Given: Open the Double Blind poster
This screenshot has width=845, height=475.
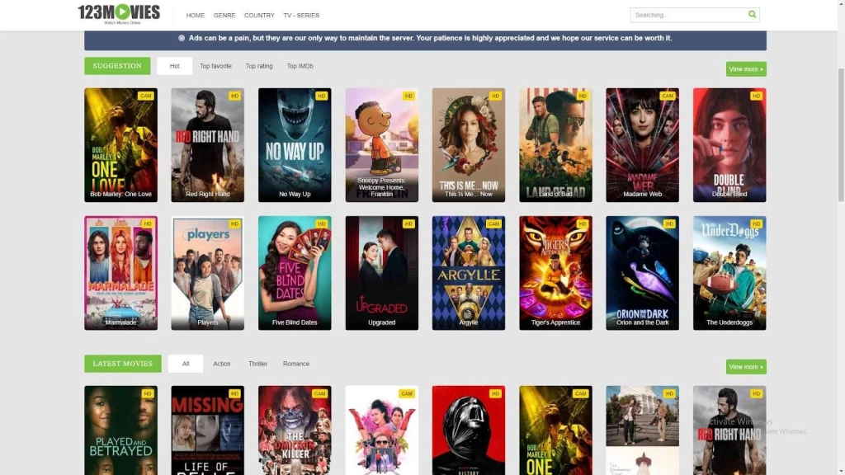Looking at the screenshot, I should point(729,145).
